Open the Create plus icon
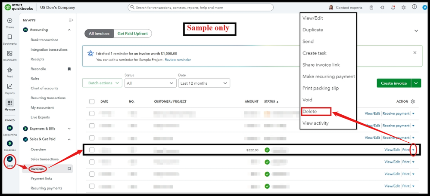430x196 pixels. tap(9, 21)
